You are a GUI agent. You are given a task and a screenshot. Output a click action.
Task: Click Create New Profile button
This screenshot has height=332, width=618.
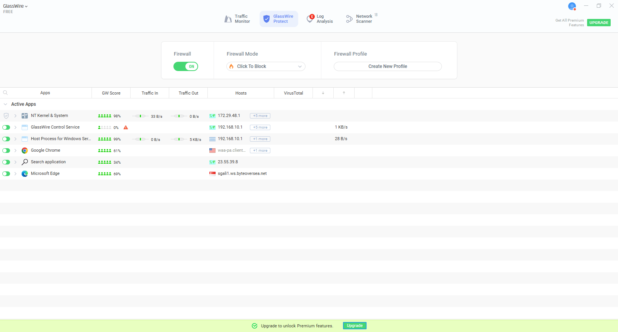click(387, 66)
